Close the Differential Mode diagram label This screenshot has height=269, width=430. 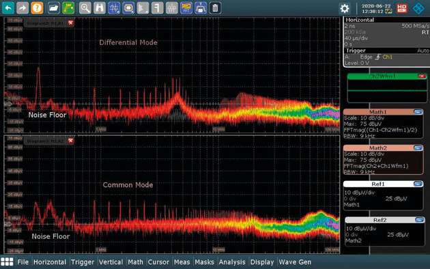[71, 23]
